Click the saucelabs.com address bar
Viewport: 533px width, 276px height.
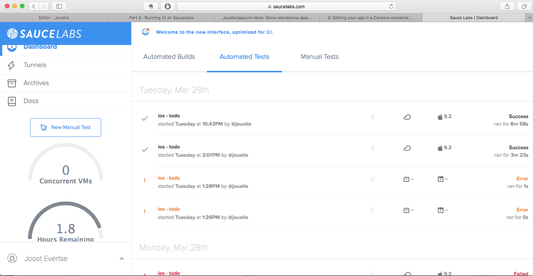[286, 6]
